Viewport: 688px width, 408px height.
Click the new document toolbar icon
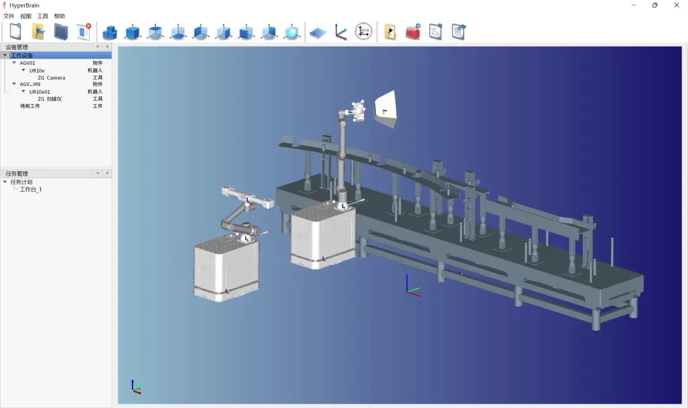15,31
